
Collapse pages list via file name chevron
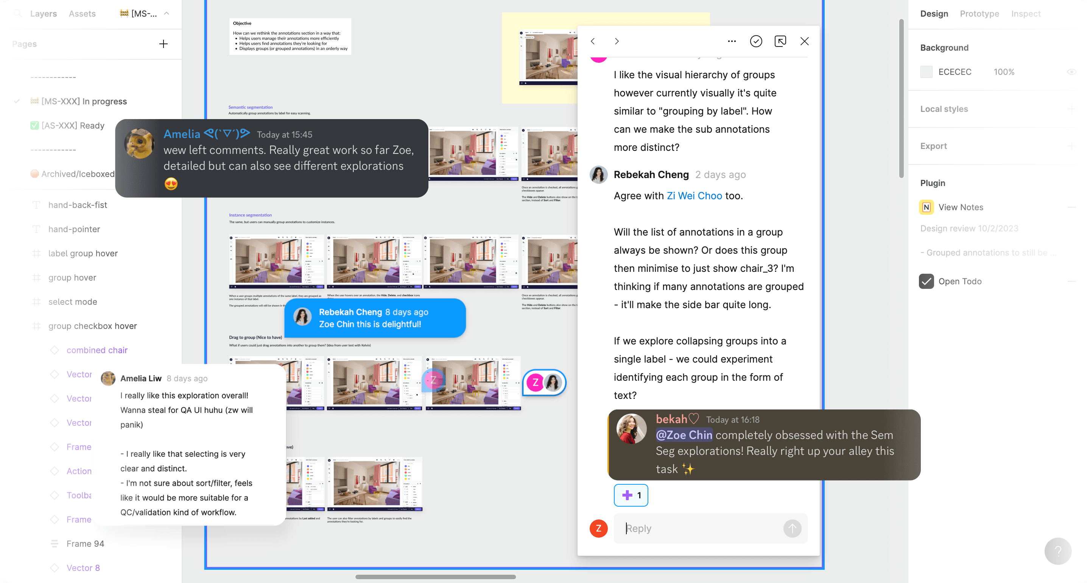coord(167,14)
